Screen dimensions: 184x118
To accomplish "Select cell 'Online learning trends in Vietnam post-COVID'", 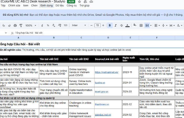I will (x=81, y=72).
